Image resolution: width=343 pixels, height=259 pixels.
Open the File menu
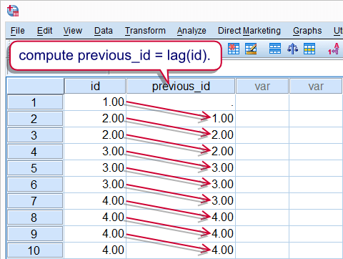18,31
